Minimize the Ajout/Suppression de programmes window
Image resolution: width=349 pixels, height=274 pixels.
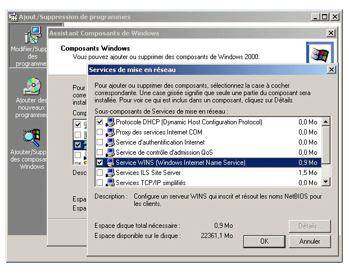(x=315, y=17)
